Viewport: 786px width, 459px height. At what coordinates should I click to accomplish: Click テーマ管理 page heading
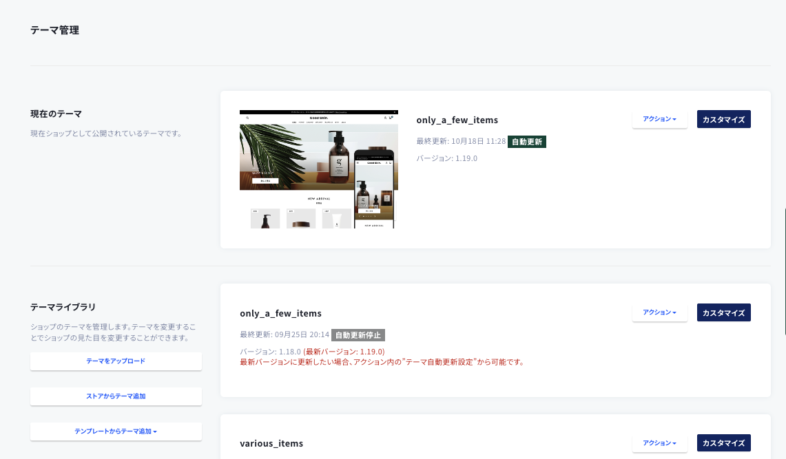(54, 30)
